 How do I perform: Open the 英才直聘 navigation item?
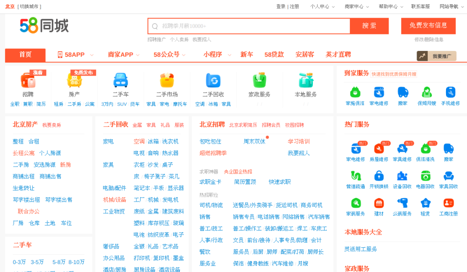coord(338,55)
